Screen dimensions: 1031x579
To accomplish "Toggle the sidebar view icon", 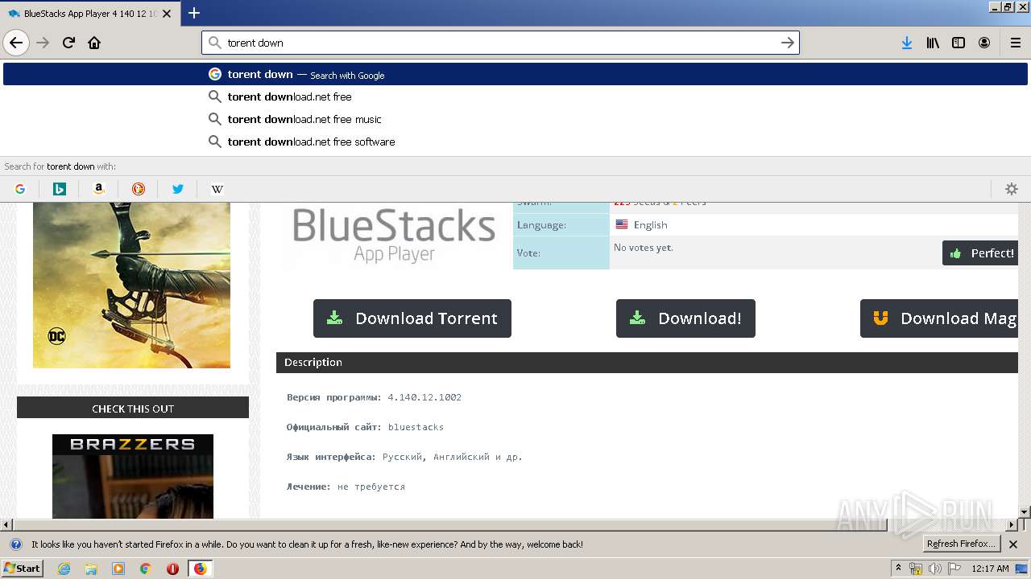I will (959, 43).
